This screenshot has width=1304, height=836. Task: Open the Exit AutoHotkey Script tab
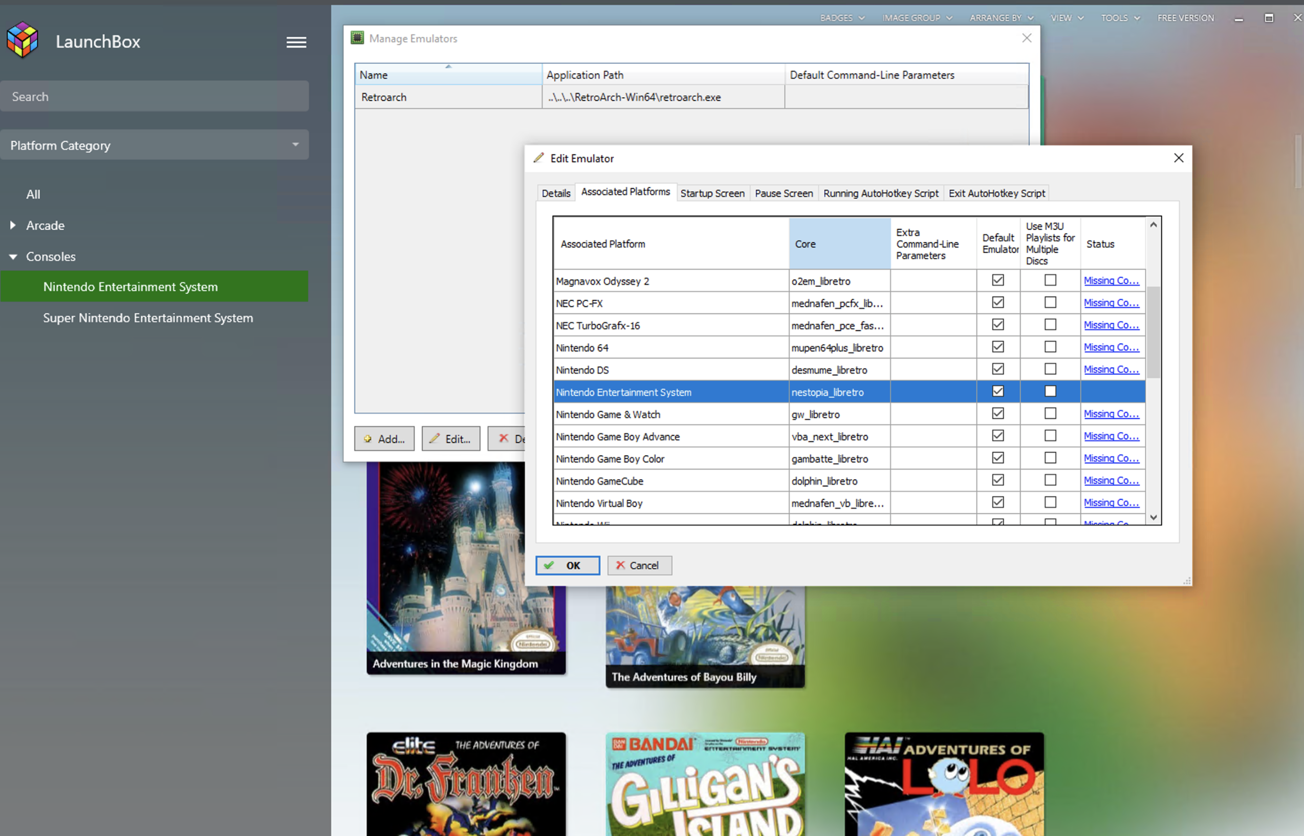(997, 193)
